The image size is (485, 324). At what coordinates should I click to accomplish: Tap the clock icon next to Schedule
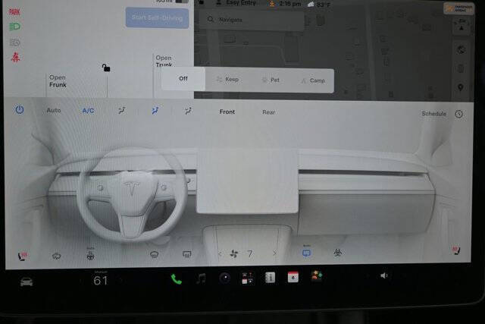click(459, 114)
